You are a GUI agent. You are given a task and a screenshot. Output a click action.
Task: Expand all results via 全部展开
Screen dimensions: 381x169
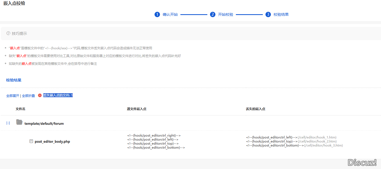click(x=13, y=96)
